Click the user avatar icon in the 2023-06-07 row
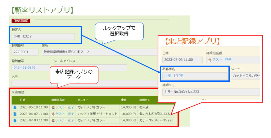The width and height of the screenshot is (271, 138). tap(53, 114)
